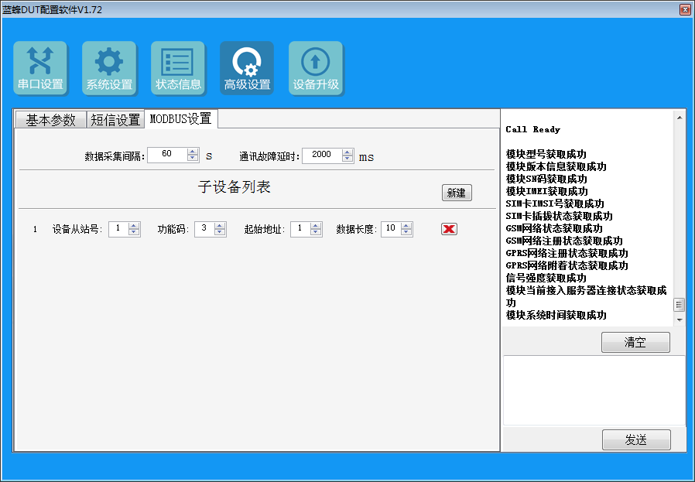695x482 pixels.
Task: Close the 蓝蜂DUT配置软件 window
Action: [x=685, y=9]
